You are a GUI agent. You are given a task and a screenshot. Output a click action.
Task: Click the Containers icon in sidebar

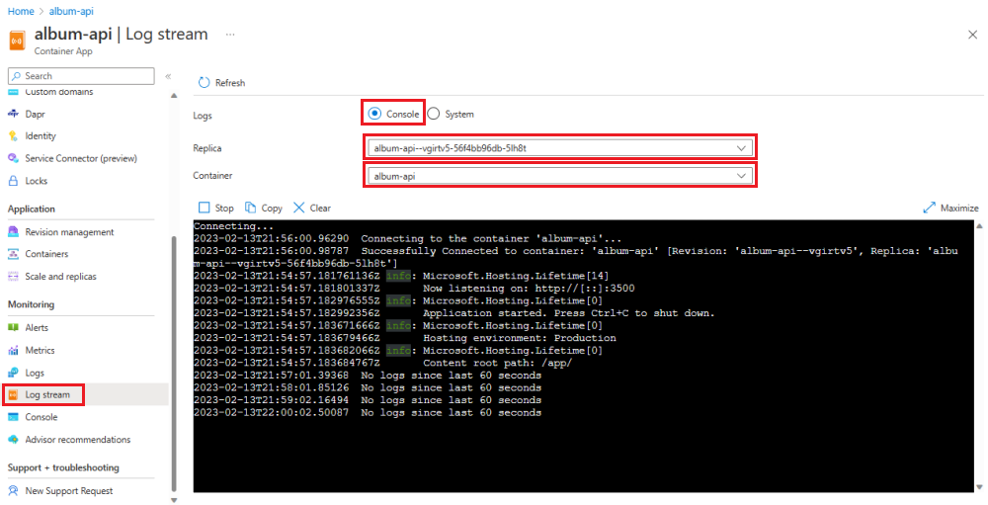[x=13, y=254]
